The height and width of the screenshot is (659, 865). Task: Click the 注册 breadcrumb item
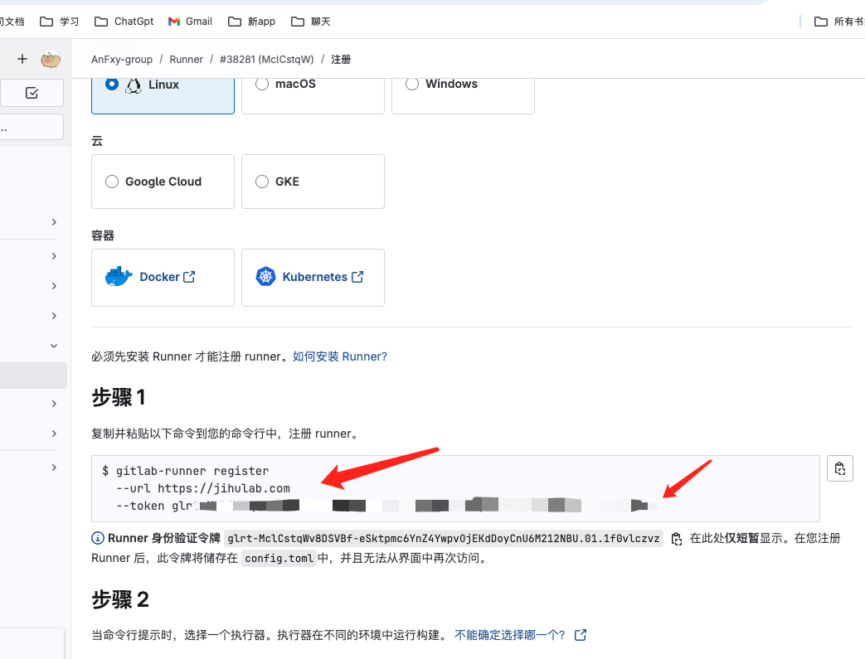(x=341, y=59)
